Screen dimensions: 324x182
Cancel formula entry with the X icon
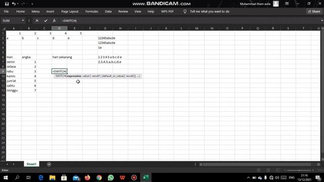click(x=37, y=21)
